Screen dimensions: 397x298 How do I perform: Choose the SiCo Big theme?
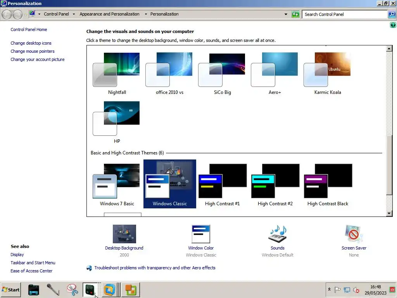point(222,73)
